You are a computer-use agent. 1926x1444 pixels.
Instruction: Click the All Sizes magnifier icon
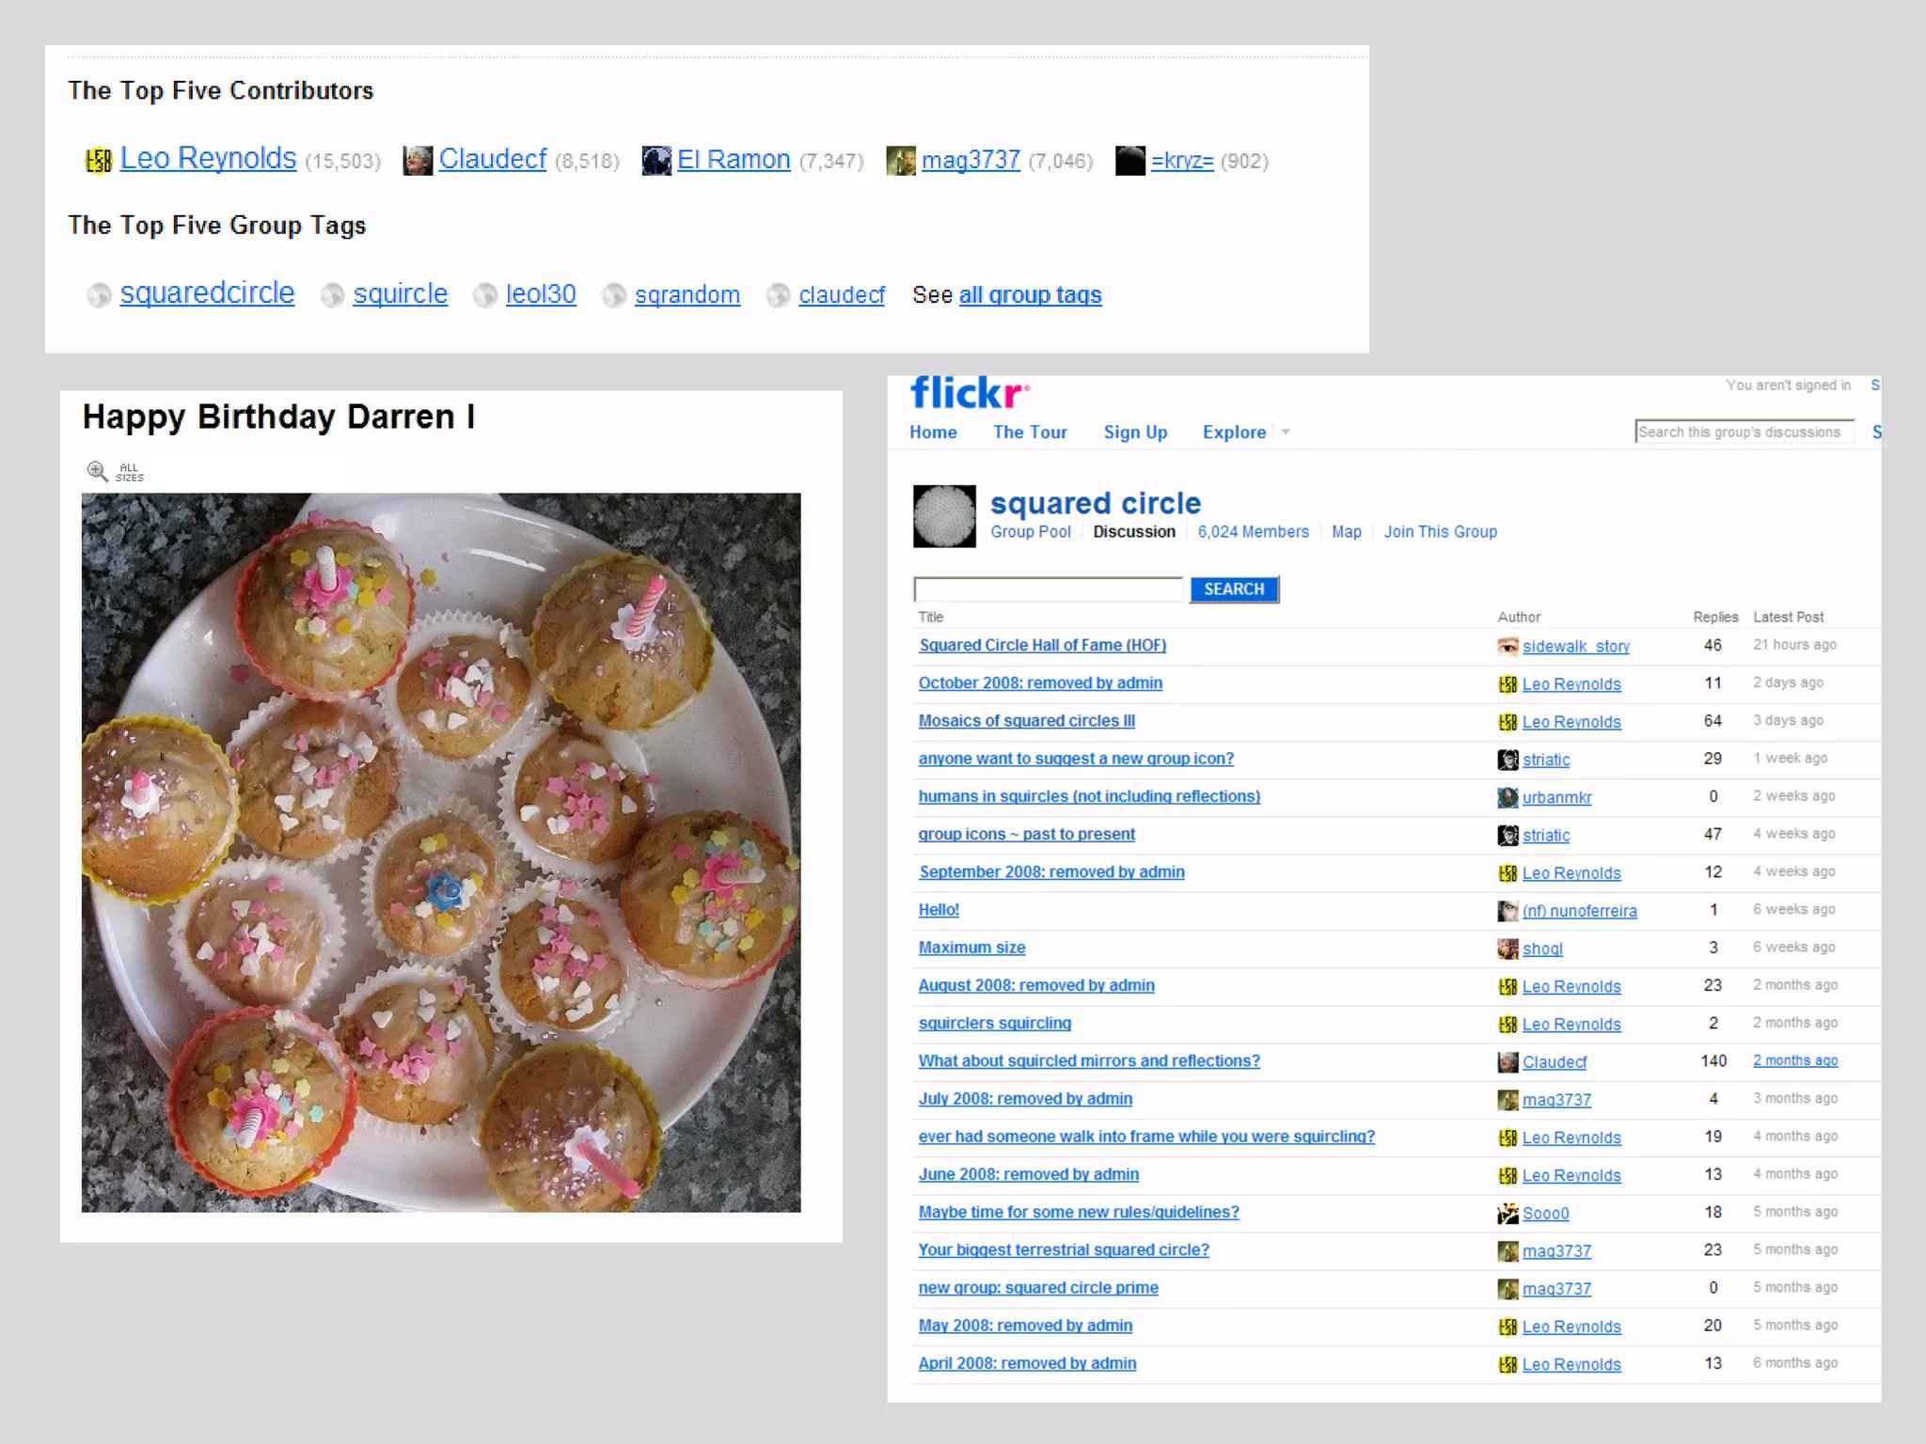[x=98, y=471]
